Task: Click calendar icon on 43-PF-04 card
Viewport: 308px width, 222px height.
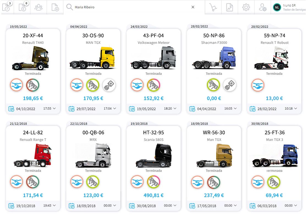Action: click(132, 109)
